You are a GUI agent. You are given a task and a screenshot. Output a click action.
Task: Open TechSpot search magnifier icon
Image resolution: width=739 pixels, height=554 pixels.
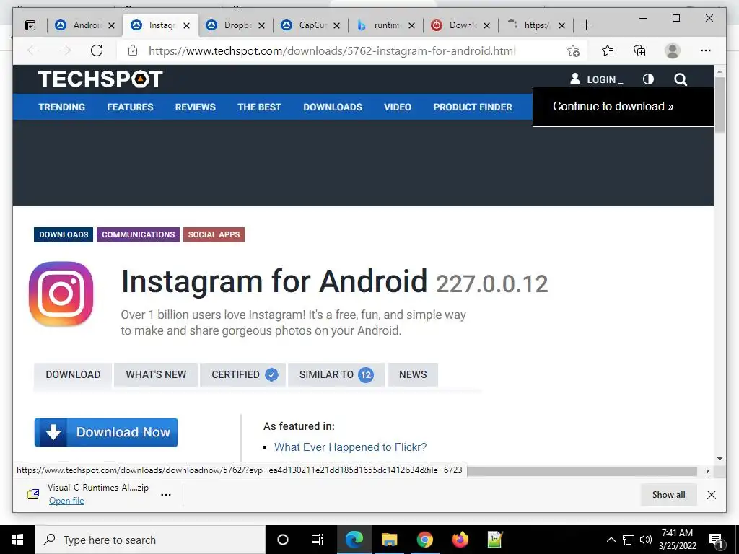tap(681, 79)
